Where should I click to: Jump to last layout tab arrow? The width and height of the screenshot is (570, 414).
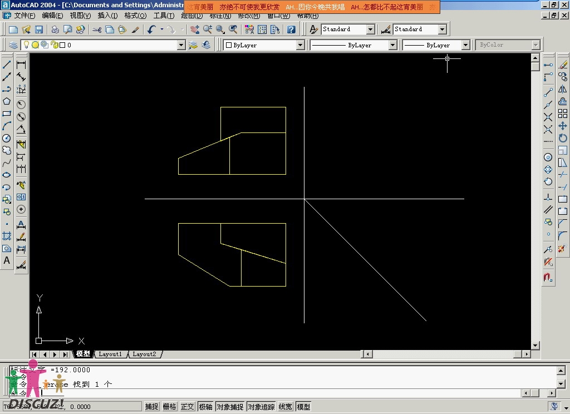65,354
